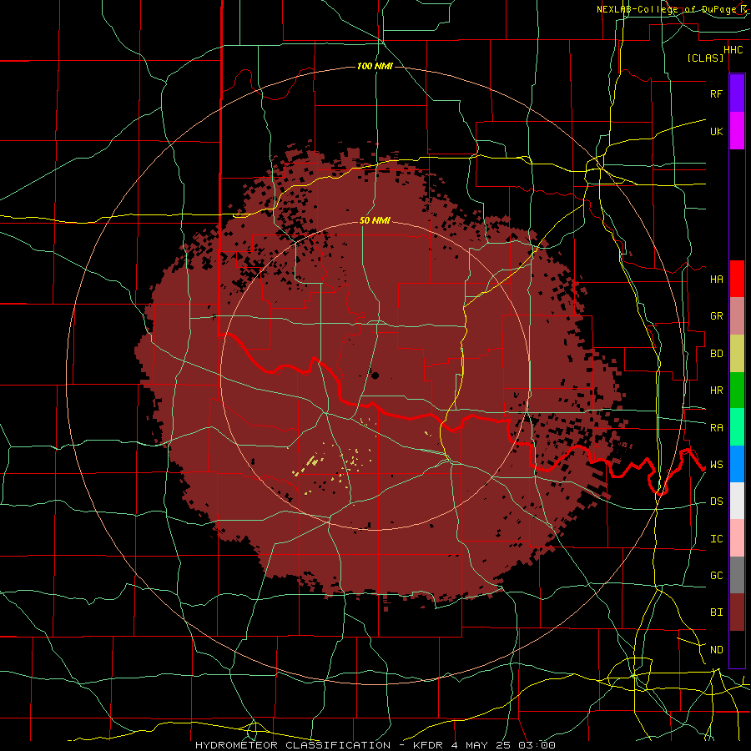Click the white DS color swatch
Screen dimensions: 751x751
tap(737, 501)
